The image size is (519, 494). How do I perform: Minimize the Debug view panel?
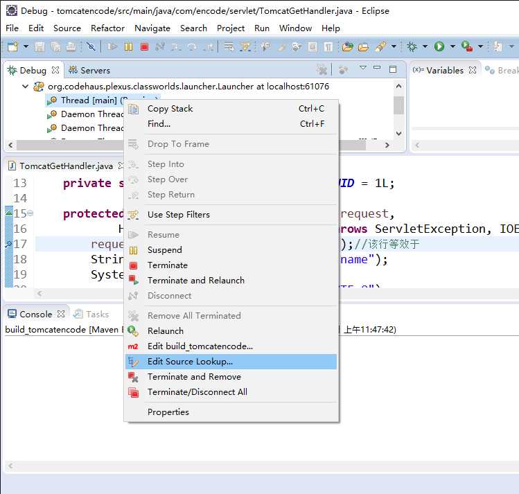pyautogui.click(x=377, y=68)
